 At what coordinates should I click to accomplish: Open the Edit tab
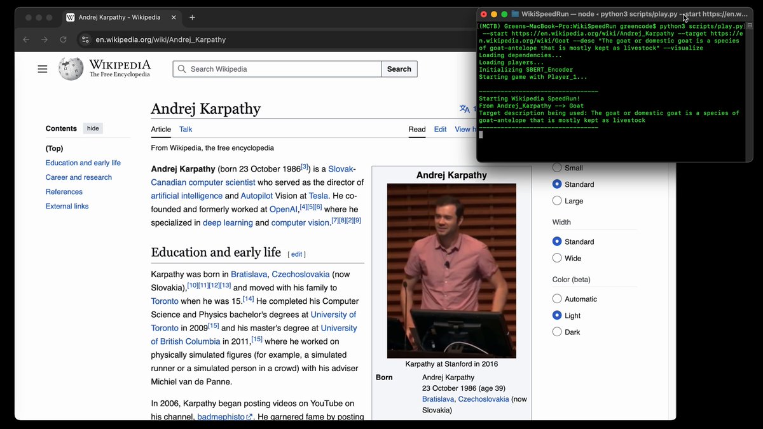[x=440, y=129]
